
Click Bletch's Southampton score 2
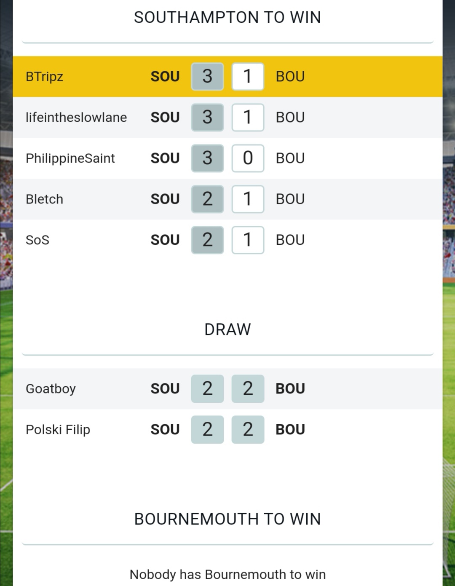[x=207, y=199]
